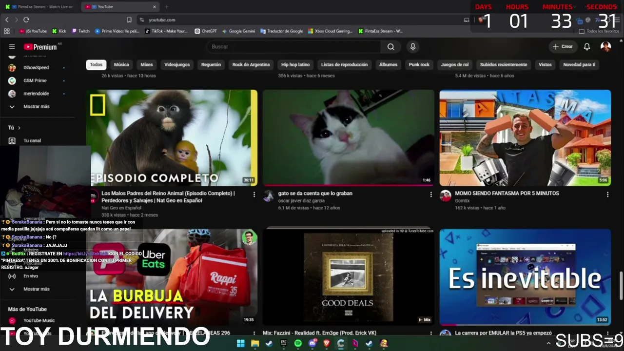Open the YouTube guide hamburger menu
624x351 pixels.
pyautogui.click(x=12, y=47)
